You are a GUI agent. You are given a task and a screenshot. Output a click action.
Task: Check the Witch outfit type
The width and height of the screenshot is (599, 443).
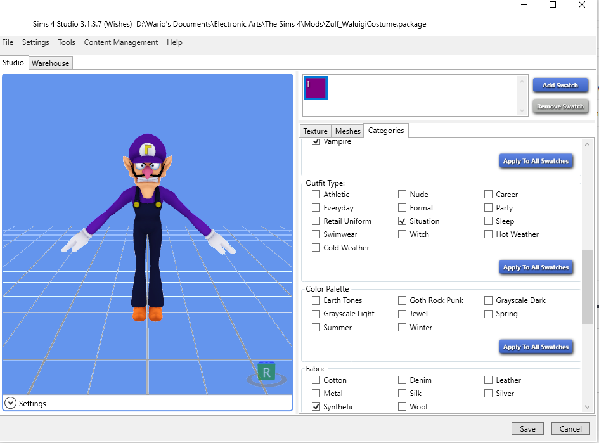(x=402, y=234)
